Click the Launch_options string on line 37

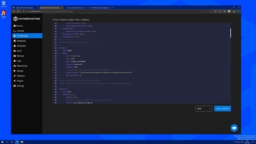(x=106, y=72)
